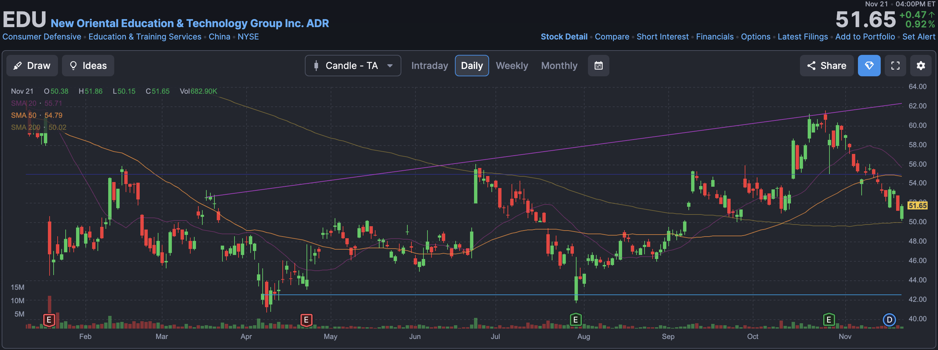
Task: Click the company name New Oriental Education link
Action: [x=190, y=23]
